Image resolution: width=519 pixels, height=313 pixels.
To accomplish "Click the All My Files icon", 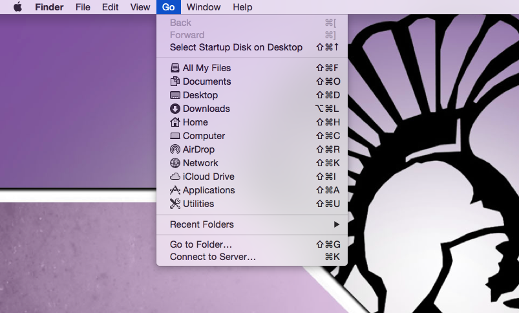I will pos(175,68).
